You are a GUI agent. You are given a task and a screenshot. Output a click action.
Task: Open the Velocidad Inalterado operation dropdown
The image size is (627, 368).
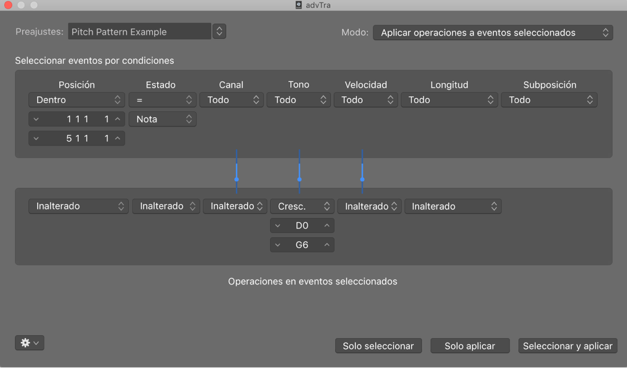pyautogui.click(x=370, y=206)
